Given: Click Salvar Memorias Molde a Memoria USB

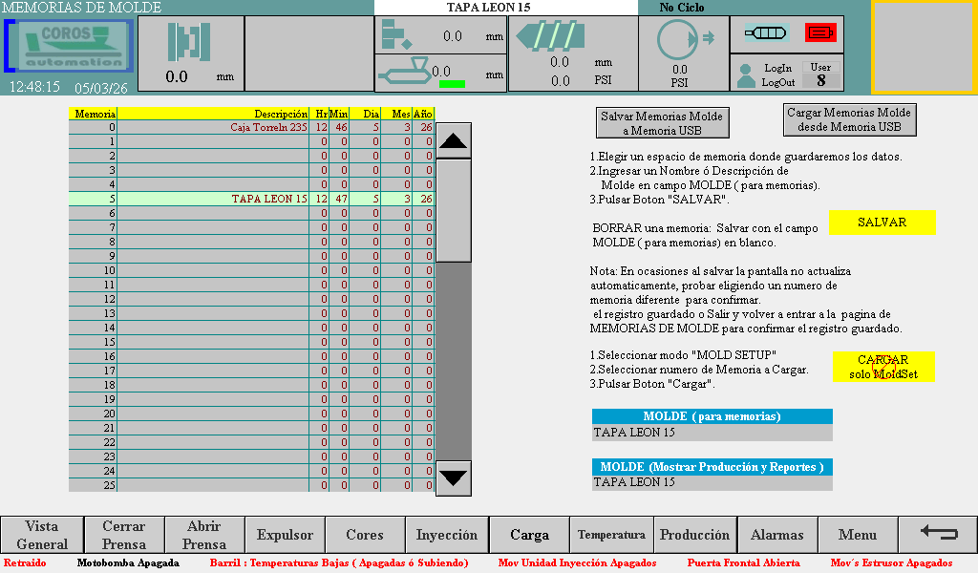Looking at the screenshot, I should coord(662,123).
